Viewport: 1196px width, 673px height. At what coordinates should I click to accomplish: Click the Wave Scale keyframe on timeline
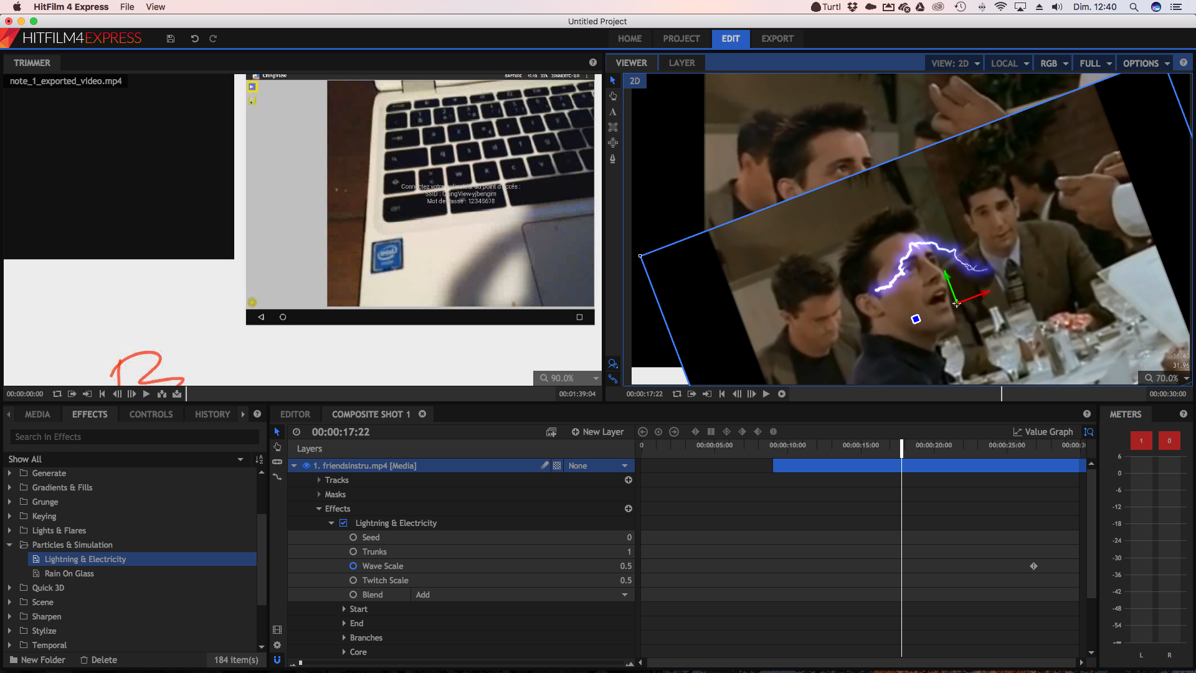tap(1034, 566)
